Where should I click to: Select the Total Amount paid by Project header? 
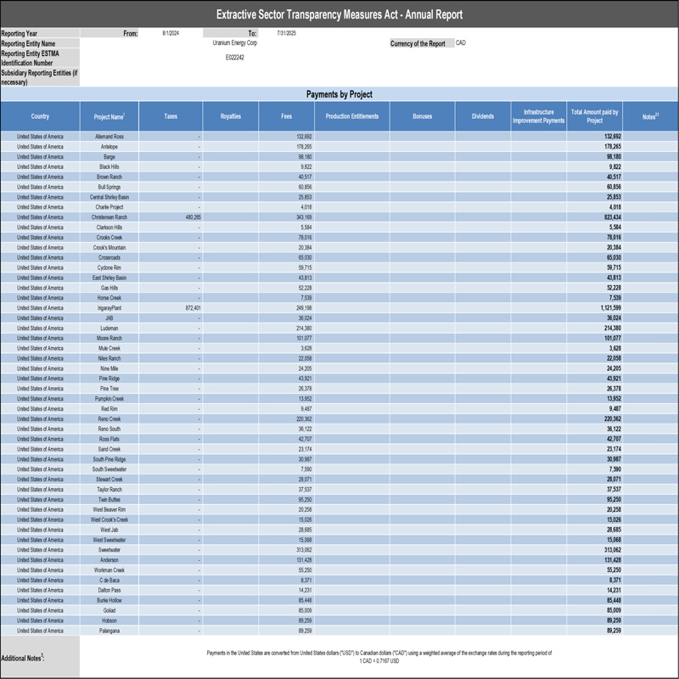(594, 116)
